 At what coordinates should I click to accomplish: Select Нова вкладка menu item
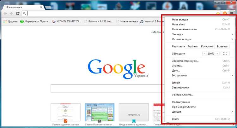click(200, 20)
